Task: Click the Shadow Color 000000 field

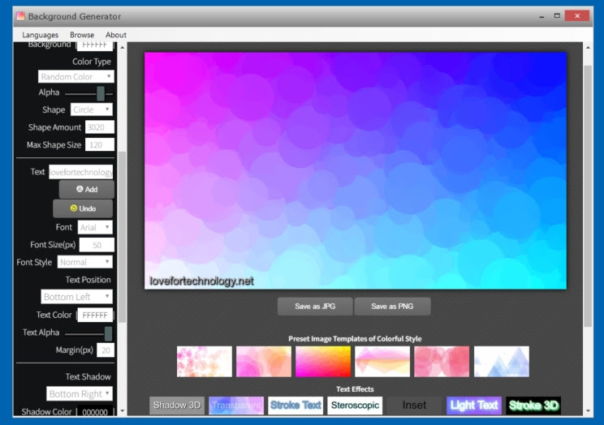Action: (95, 411)
